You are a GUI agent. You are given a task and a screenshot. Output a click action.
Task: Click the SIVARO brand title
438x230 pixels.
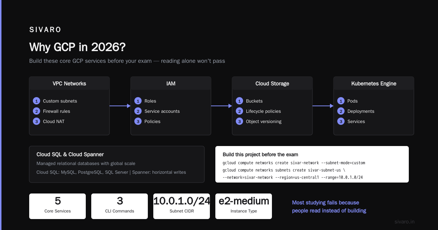click(x=45, y=30)
